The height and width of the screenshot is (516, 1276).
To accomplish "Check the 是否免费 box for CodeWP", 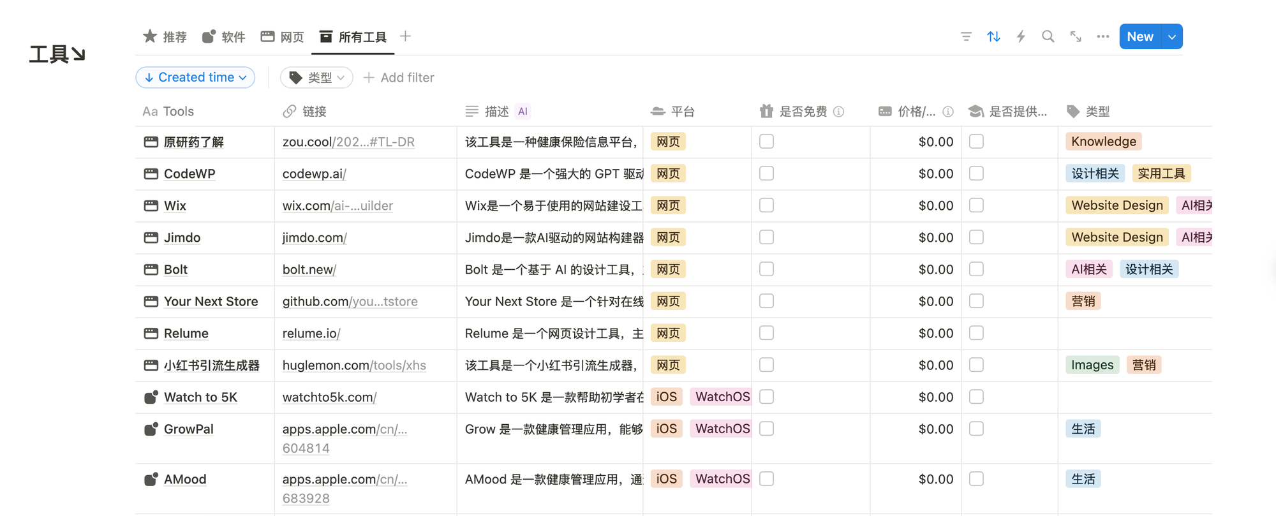I will tap(766, 173).
